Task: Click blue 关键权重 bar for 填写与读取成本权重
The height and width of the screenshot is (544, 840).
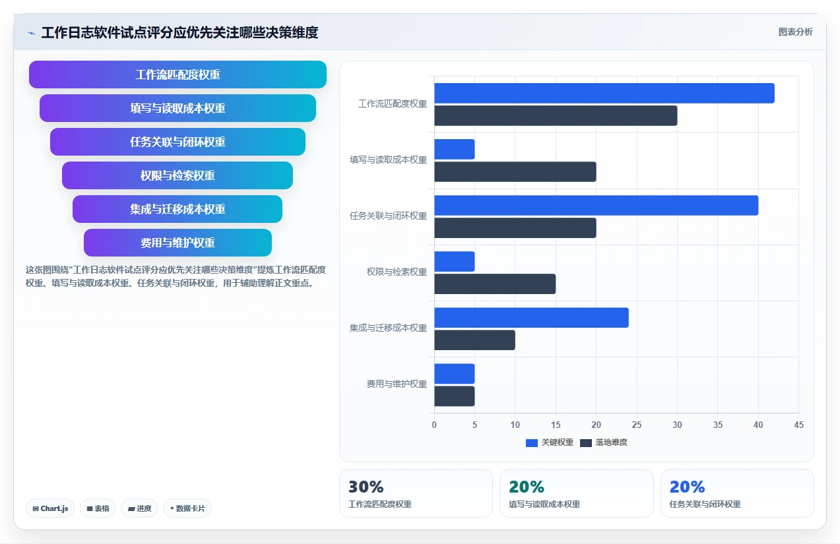Action: (455, 149)
